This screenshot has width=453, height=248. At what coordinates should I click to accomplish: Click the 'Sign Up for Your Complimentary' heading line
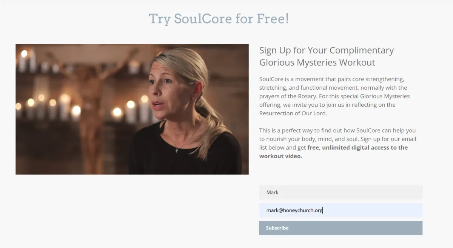coord(327,50)
